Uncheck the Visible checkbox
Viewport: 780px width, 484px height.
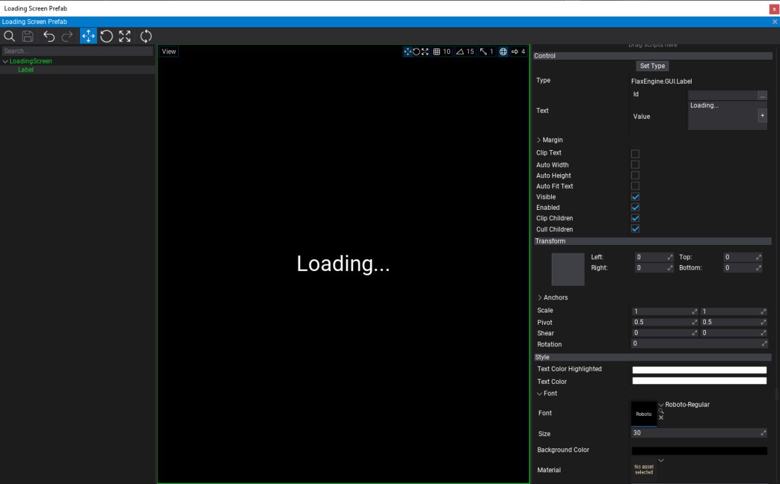(635, 197)
